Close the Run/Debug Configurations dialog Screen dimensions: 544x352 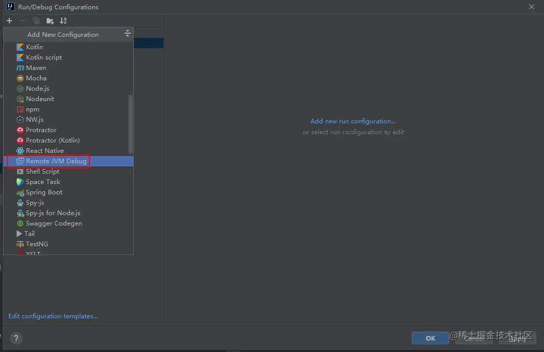coord(532,7)
